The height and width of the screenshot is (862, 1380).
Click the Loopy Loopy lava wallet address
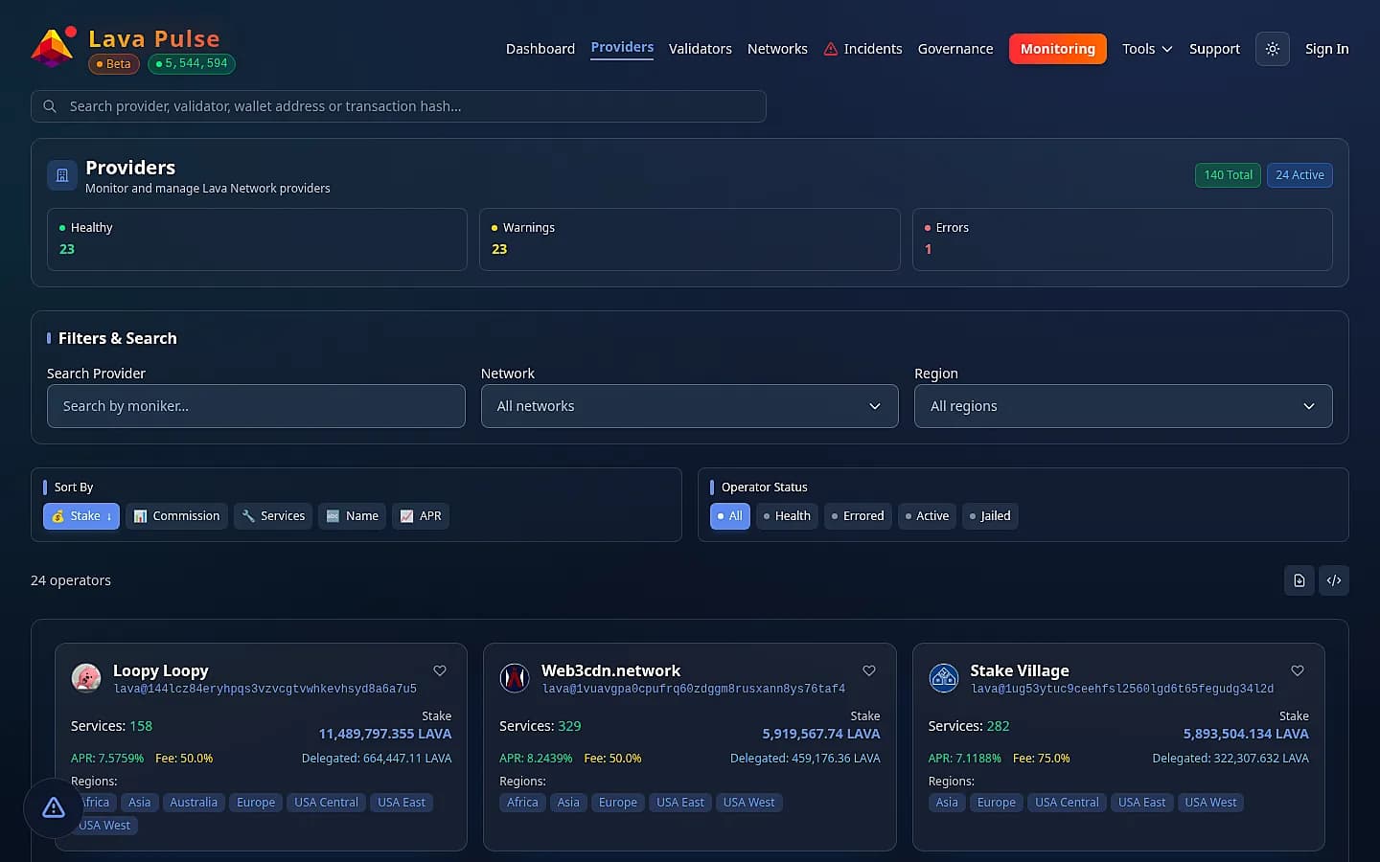pos(265,689)
